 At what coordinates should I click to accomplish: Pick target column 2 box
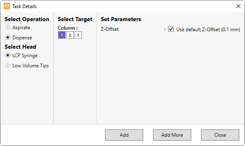pyautogui.click(x=70, y=35)
